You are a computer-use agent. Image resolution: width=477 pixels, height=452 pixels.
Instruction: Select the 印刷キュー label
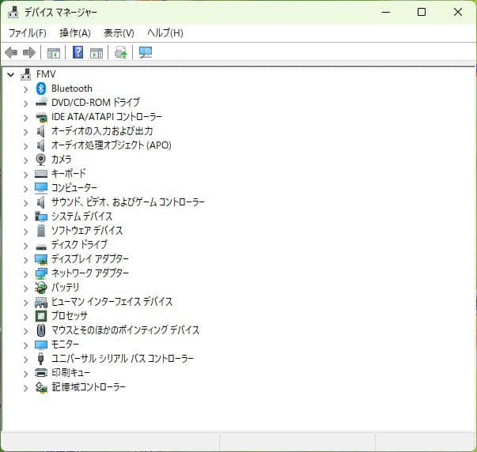(x=71, y=373)
